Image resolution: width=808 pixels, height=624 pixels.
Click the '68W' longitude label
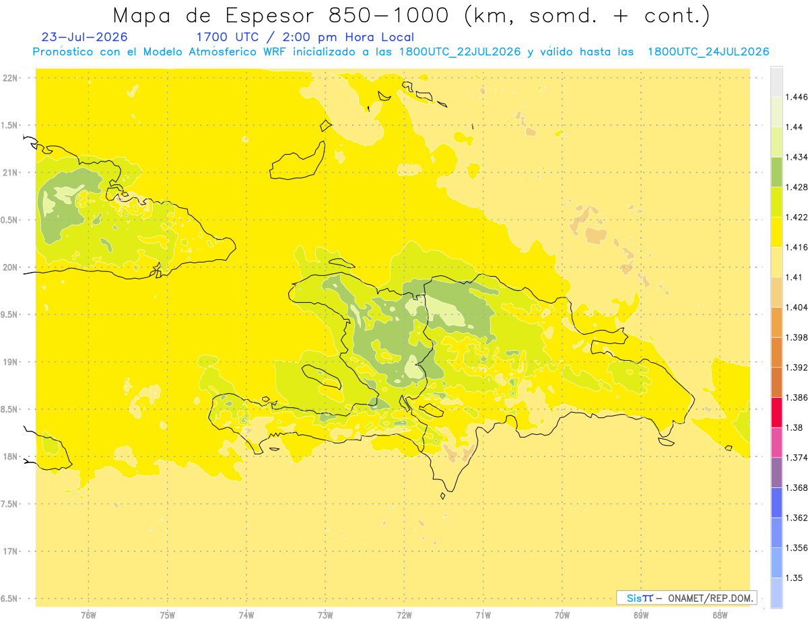[720, 615]
